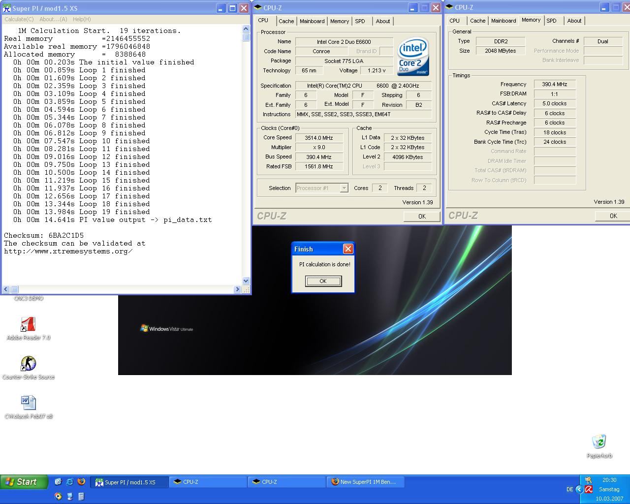630x504 pixels.
Task: Open Windows Media Player quick launch icon
Action: click(58, 496)
